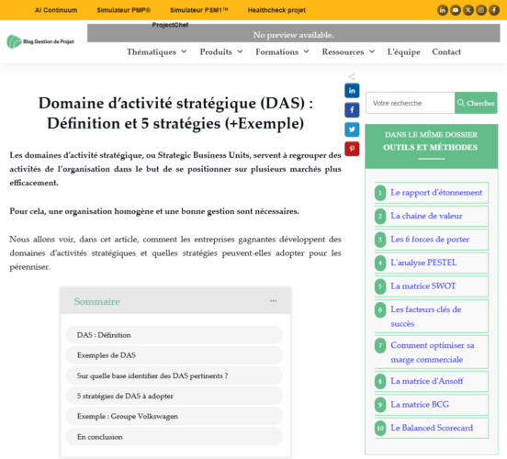Image resolution: width=507 pixels, height=459 pixels.
Task: Click the Blog Gestion de Projet logo
Action: pyautogui.click(x=40, y=41)
